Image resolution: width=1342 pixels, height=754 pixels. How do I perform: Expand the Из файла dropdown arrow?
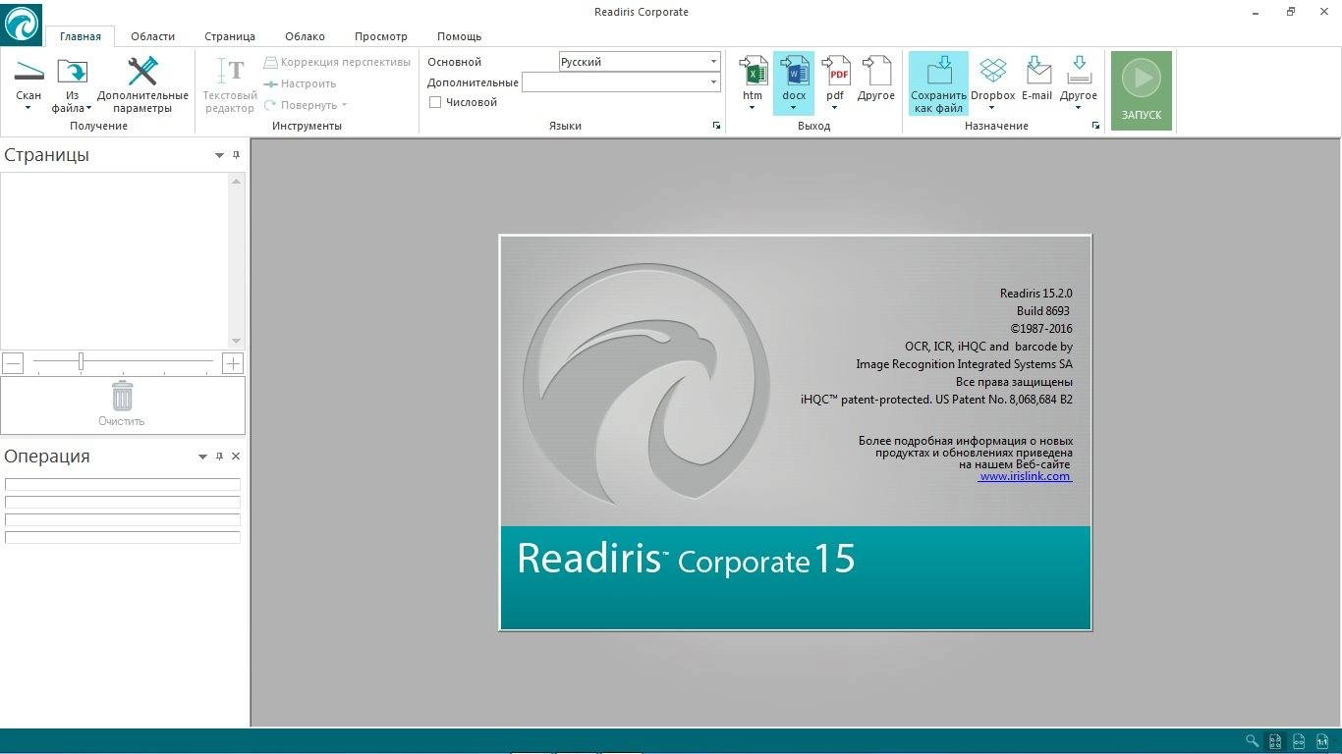tap(89, 108)
